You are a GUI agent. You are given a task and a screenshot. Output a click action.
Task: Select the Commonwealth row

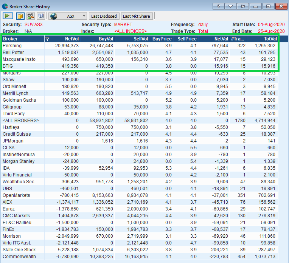(140, 257)
